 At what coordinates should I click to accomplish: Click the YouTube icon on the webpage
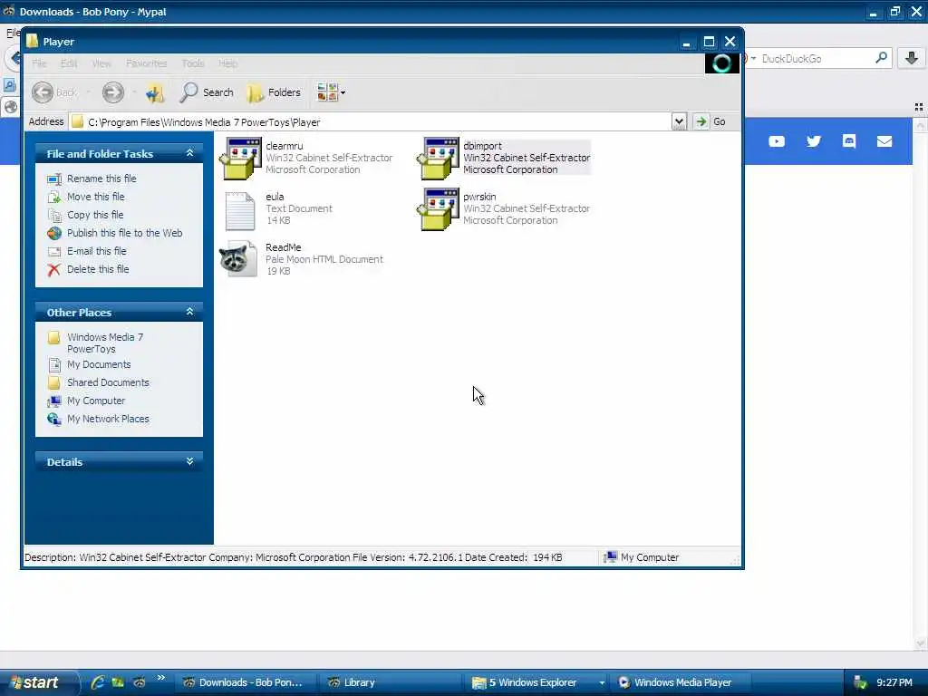[x=777, y=141]
